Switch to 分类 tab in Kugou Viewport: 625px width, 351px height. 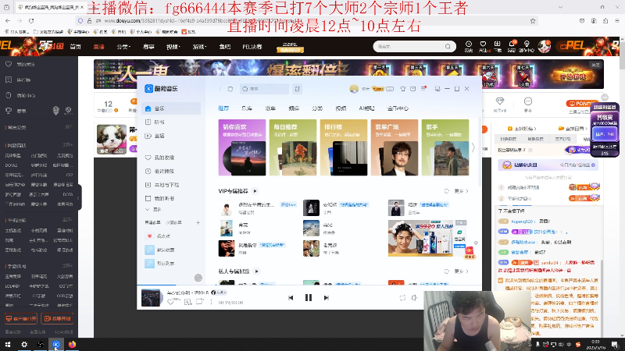pos(317,108)
